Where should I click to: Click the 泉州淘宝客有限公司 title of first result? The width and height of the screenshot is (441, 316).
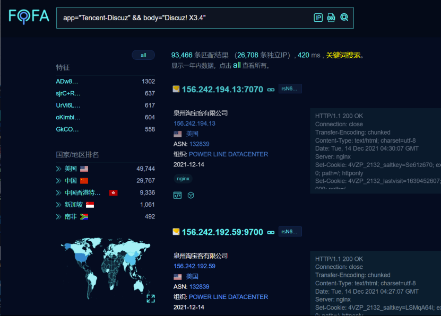201,113
